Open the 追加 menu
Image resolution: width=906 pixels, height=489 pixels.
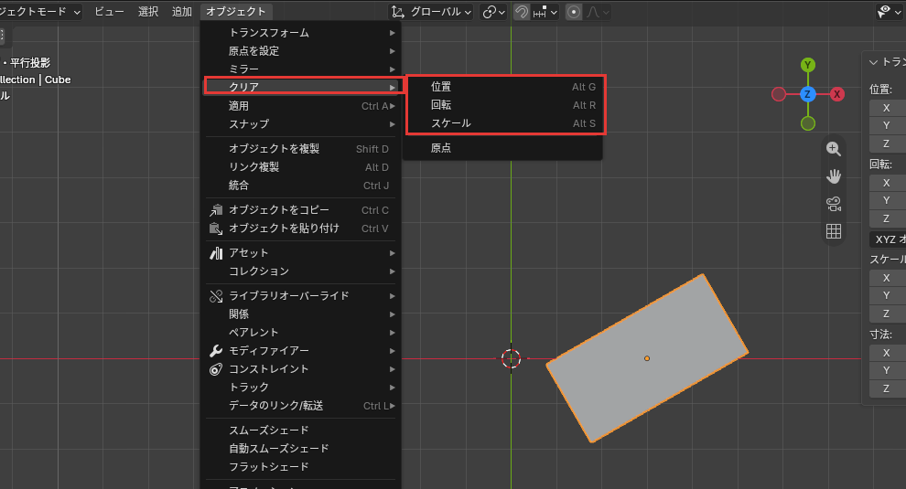(181, 12)
